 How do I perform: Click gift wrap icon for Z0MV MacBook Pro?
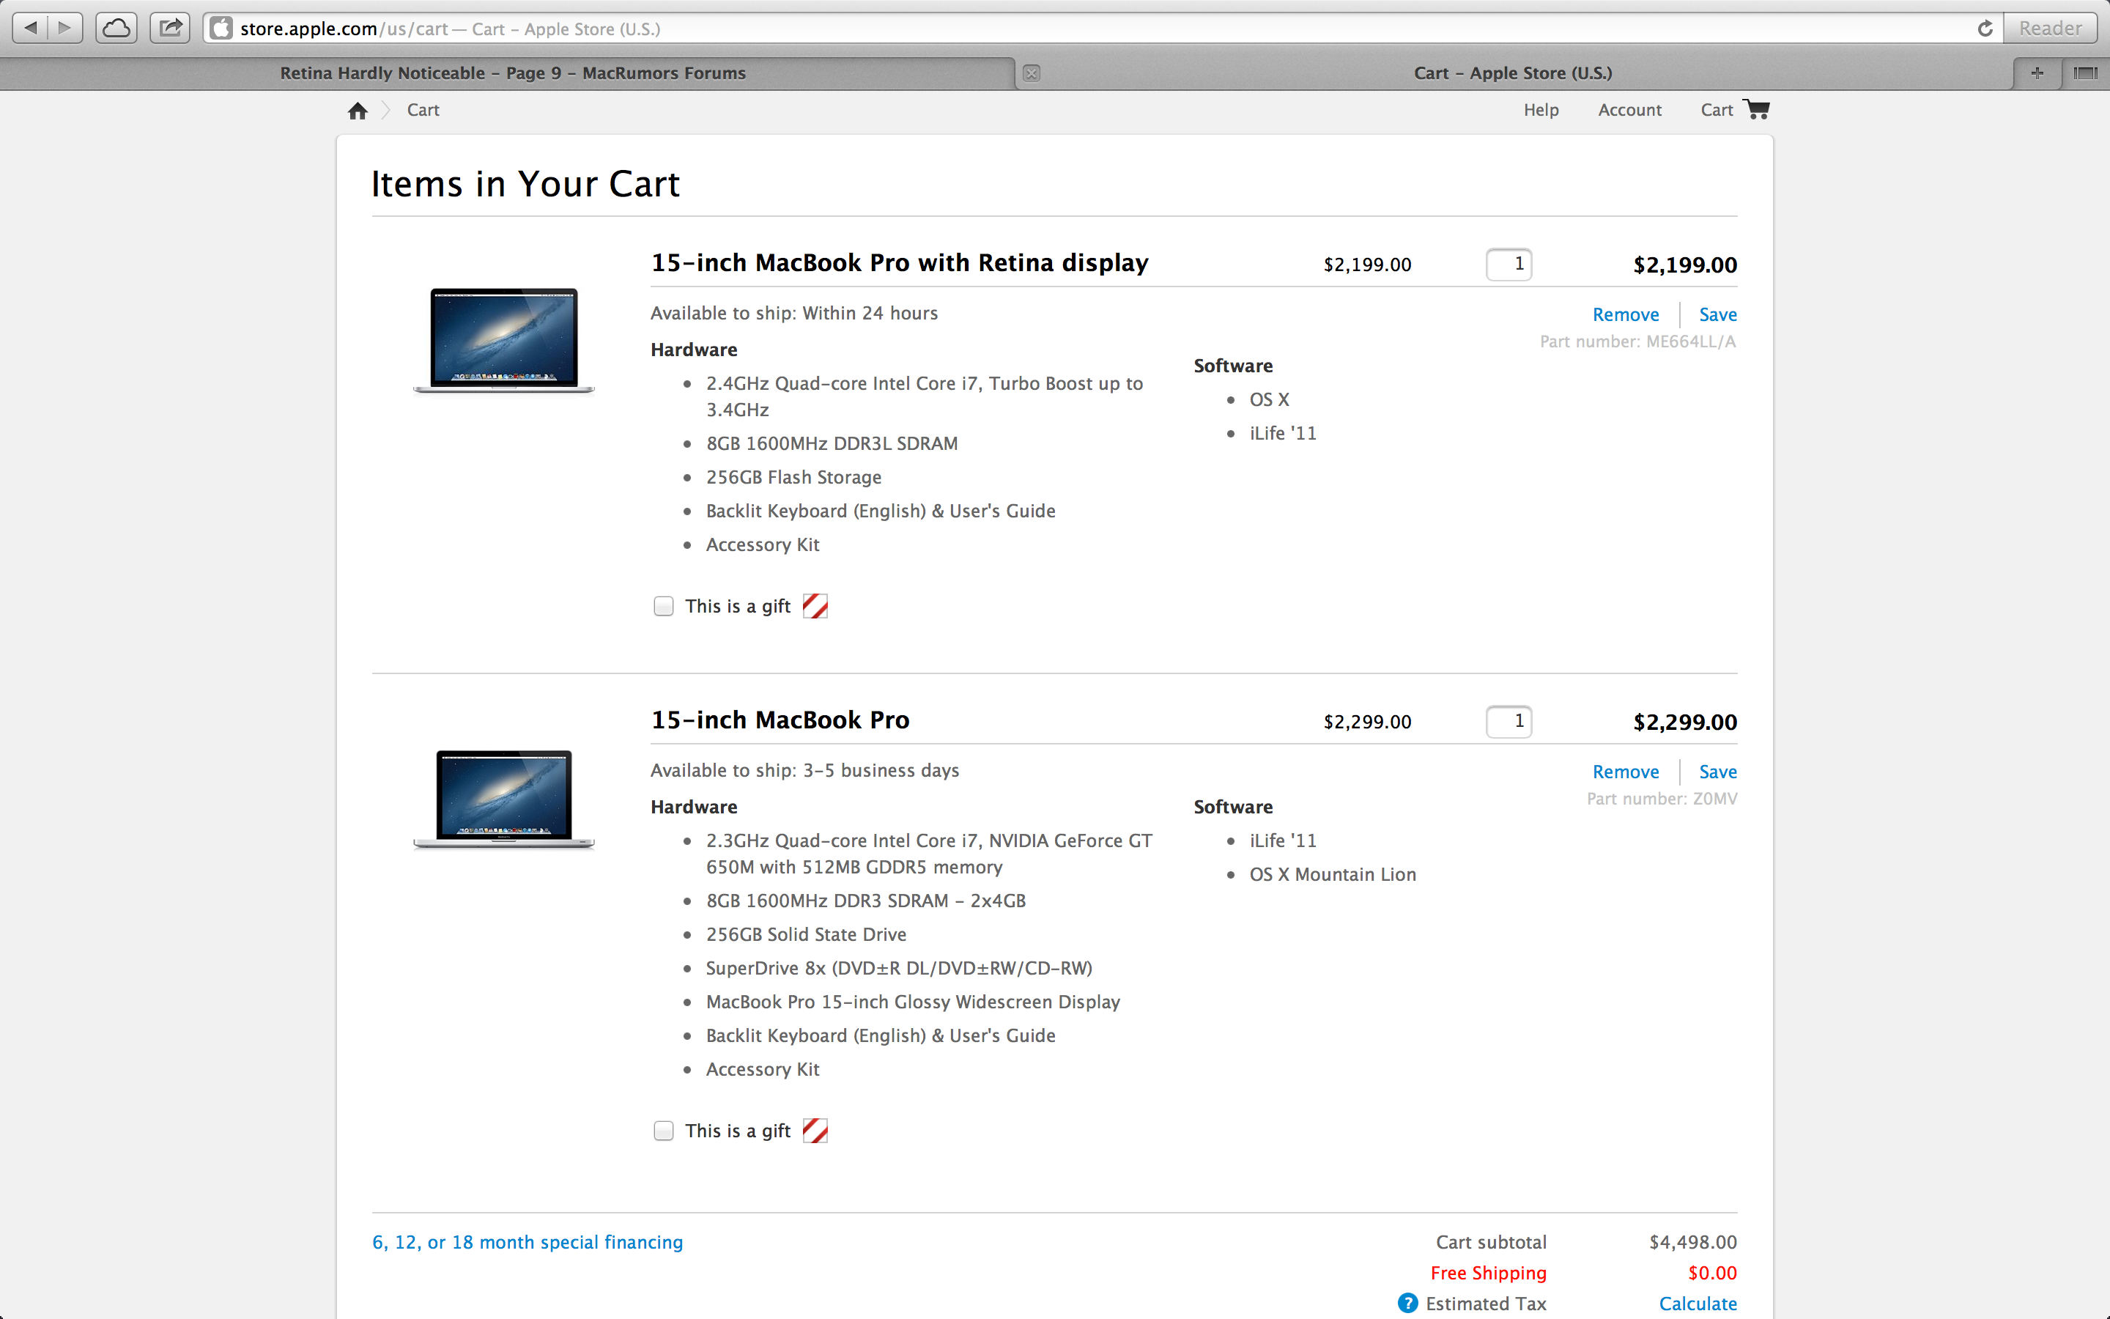815,1131
